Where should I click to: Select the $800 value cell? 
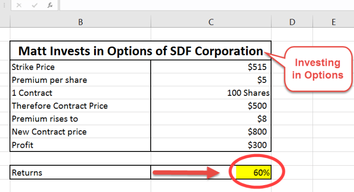pyautogui.click(x=211, y=132)
